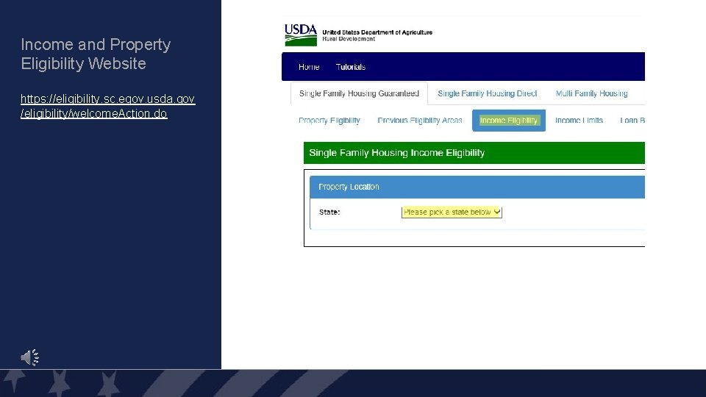
Task: Open Previous Eligibility Areas link
Action: click(x=420, y=120)
